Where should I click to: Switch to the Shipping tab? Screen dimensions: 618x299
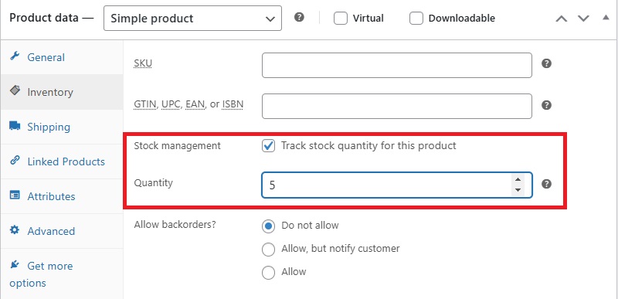(x=62, y=127)
